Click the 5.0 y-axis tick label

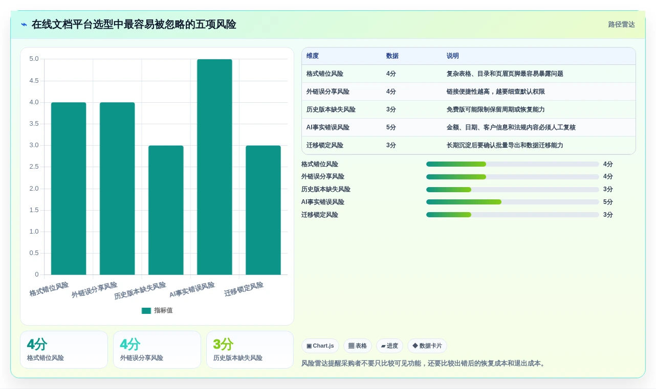click(34, 59)
